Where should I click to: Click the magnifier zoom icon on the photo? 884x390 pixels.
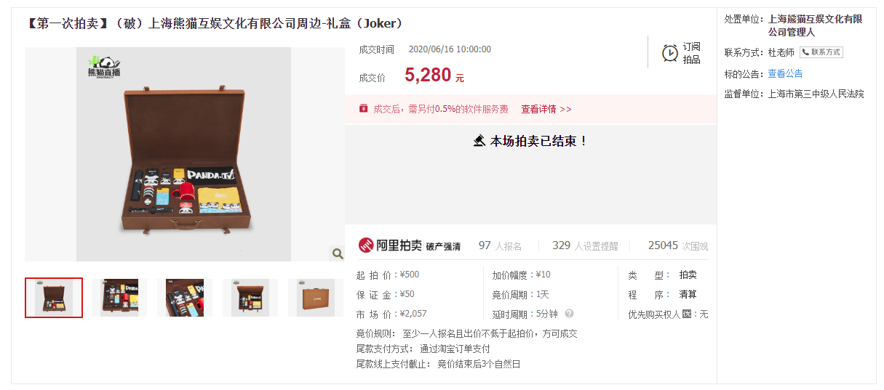[x=338, y=253]
